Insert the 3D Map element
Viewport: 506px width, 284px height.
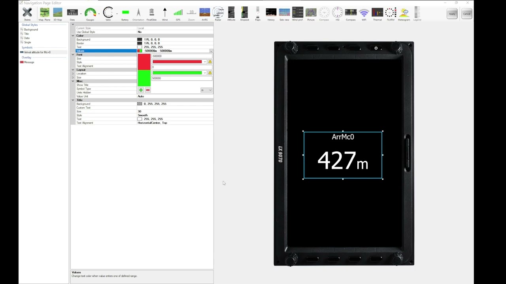[58, 13]
